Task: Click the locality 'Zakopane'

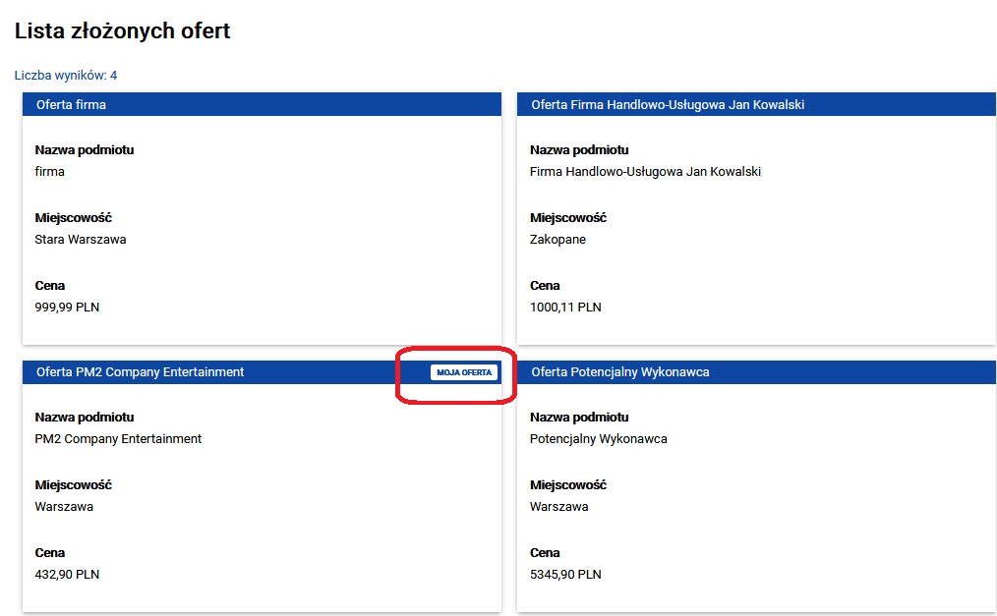Action: pyautogui.click(x=557, y=240)
